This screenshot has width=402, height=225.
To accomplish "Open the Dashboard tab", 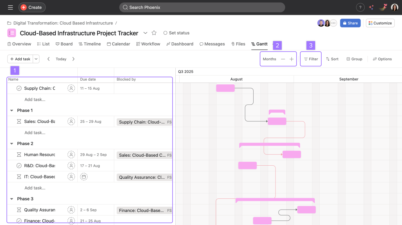I will [x=180, y=44].
